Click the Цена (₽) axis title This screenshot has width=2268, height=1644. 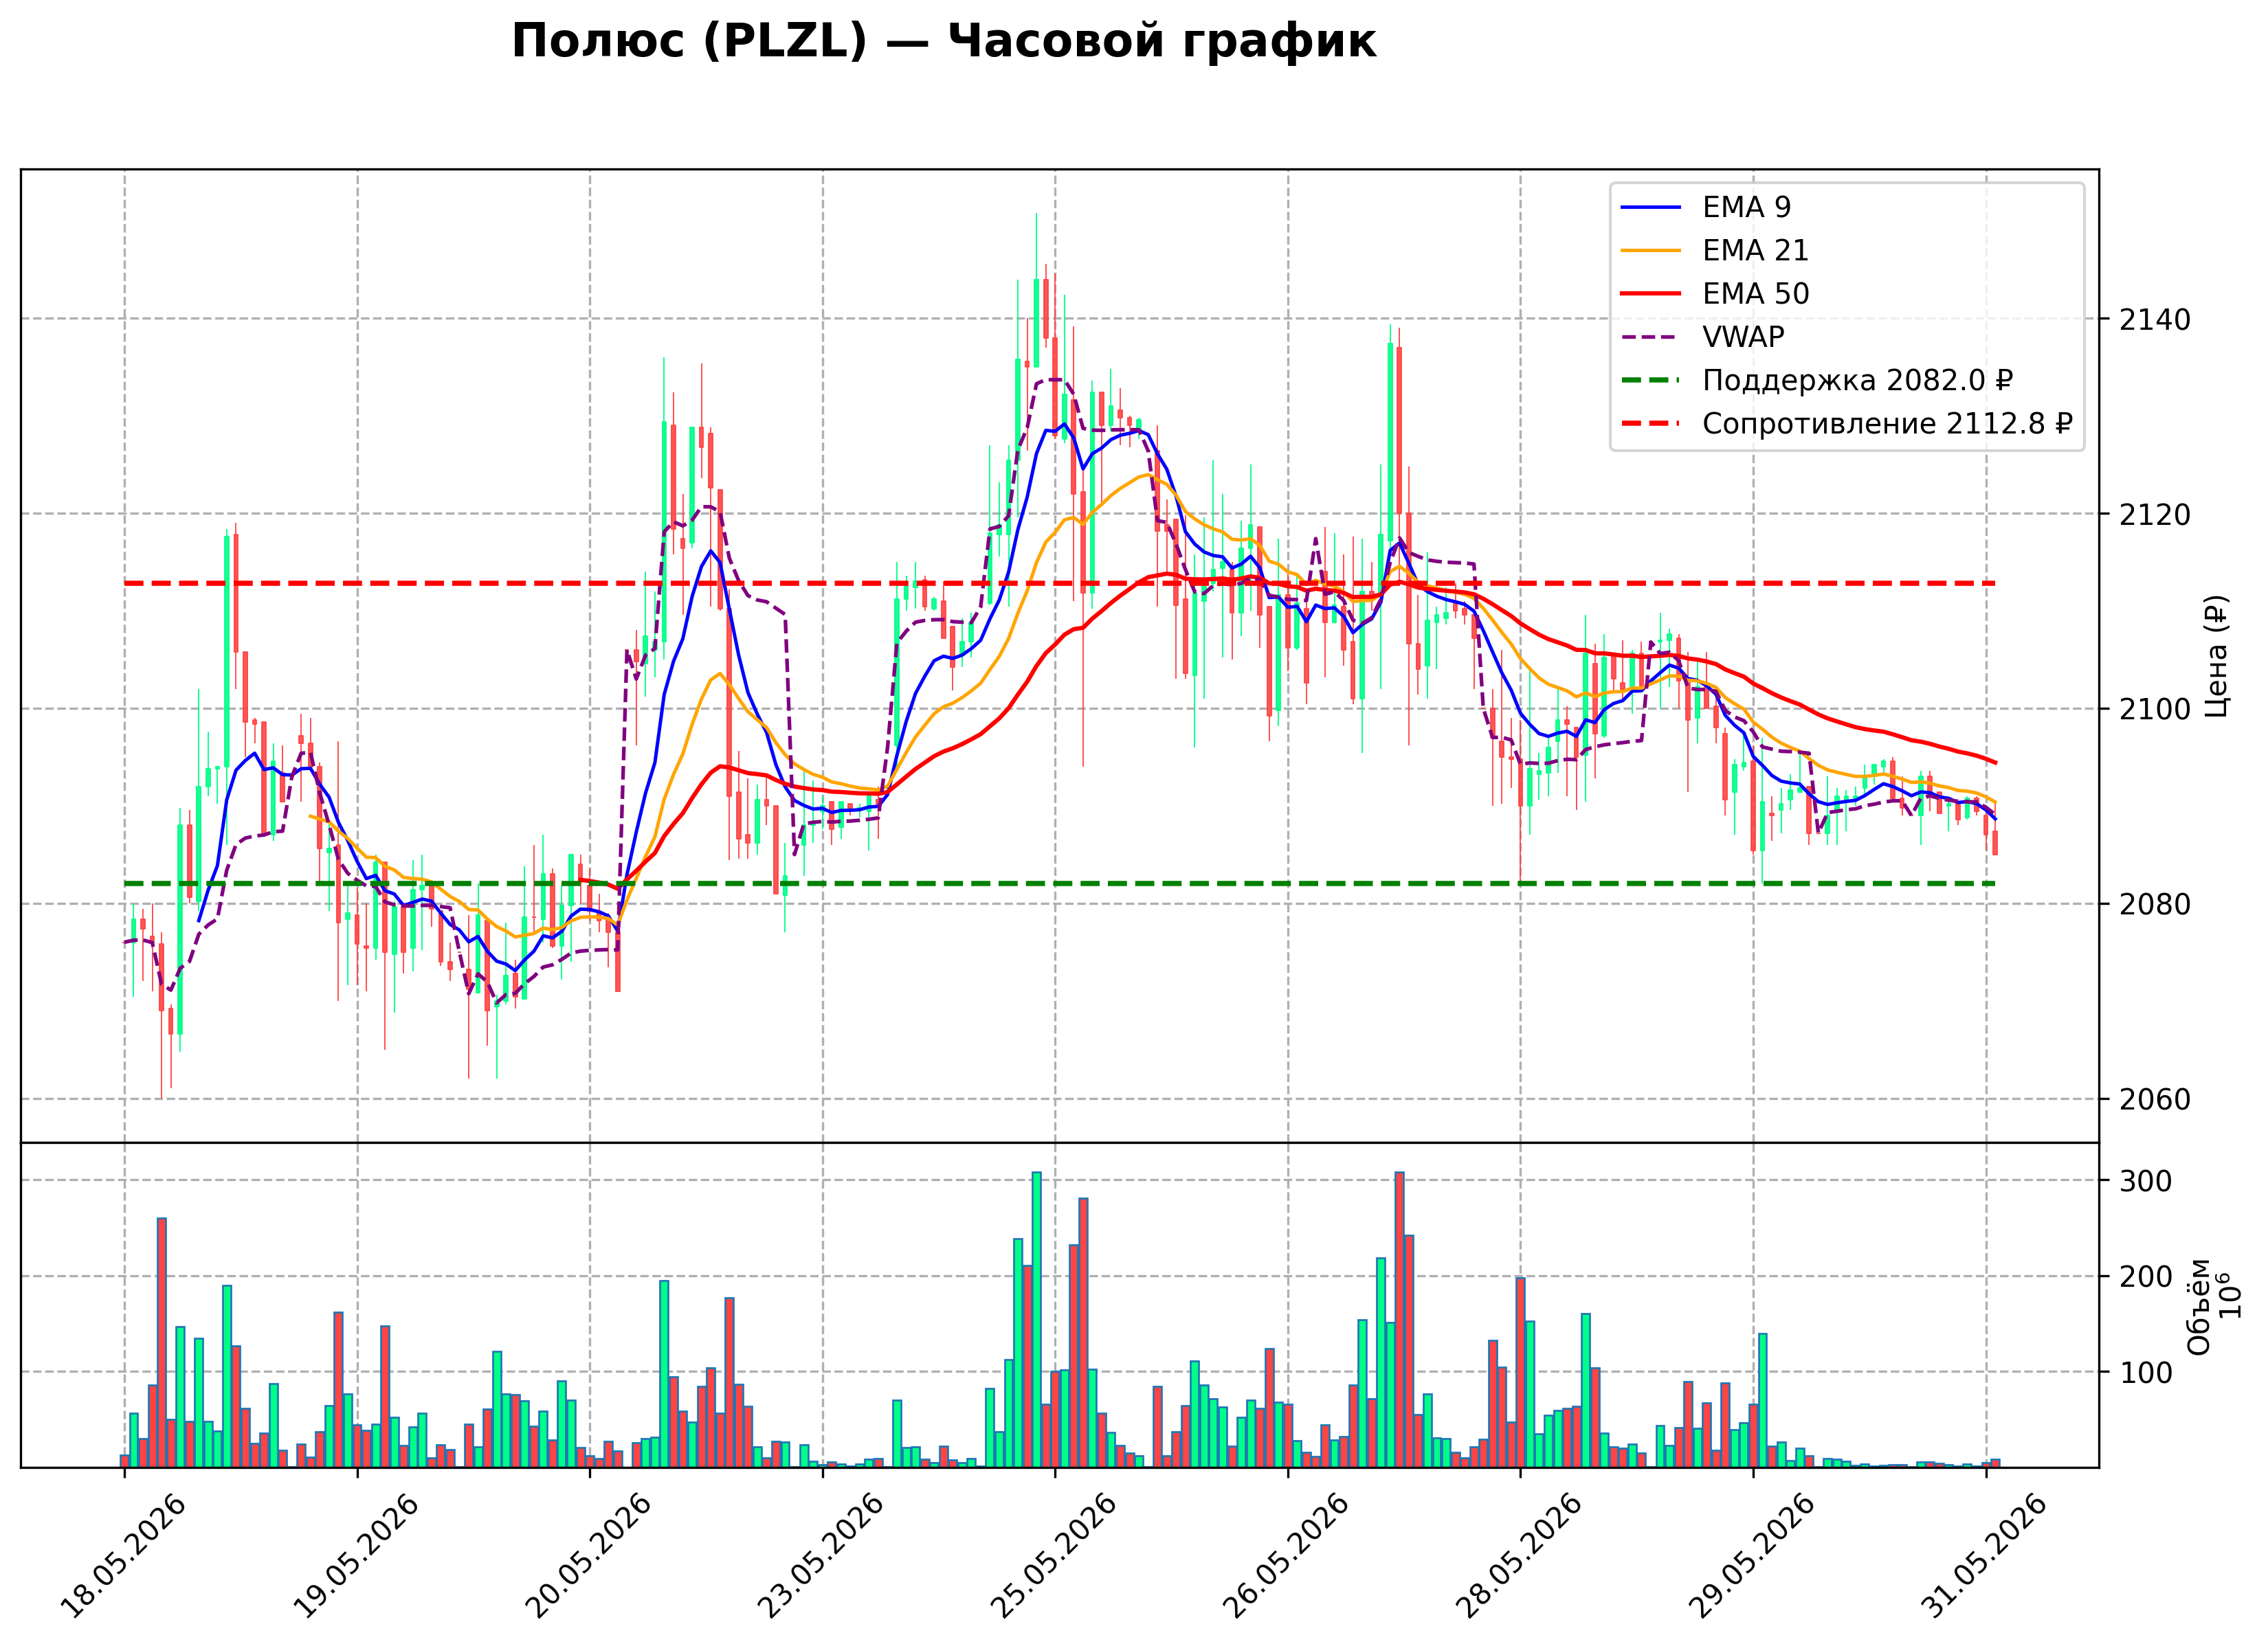pyautogui.click(x=2217, y=655)
